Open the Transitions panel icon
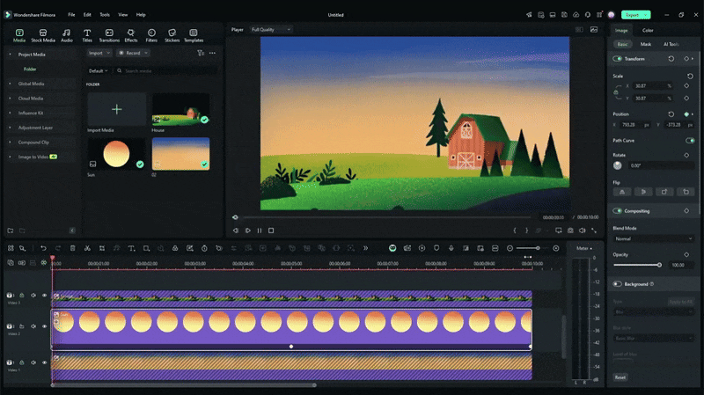704x395 pixels. [x=109, y=35]
